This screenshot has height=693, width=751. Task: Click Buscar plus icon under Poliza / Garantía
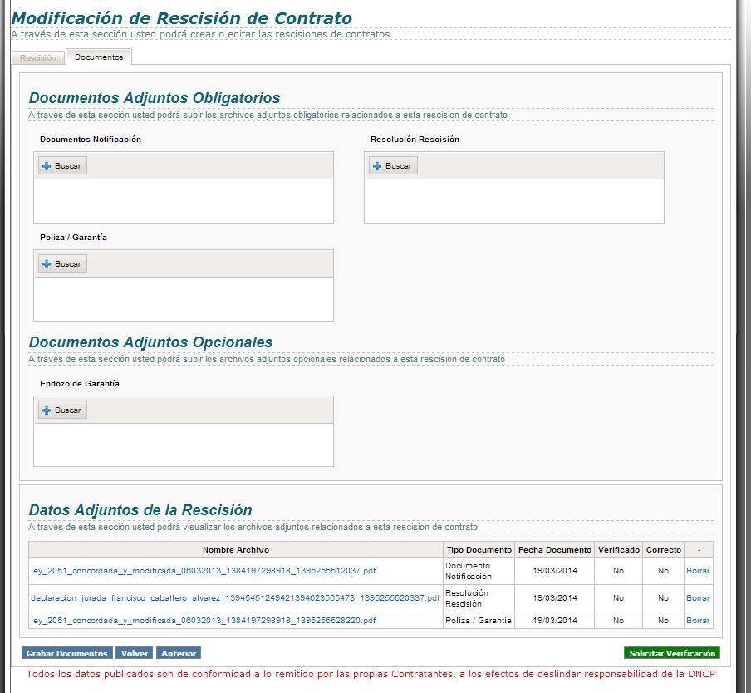coord(47,264)
